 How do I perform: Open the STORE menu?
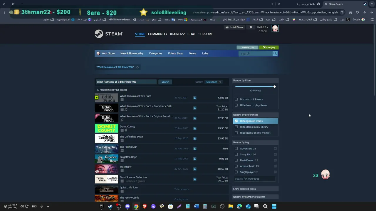(140, 34)
